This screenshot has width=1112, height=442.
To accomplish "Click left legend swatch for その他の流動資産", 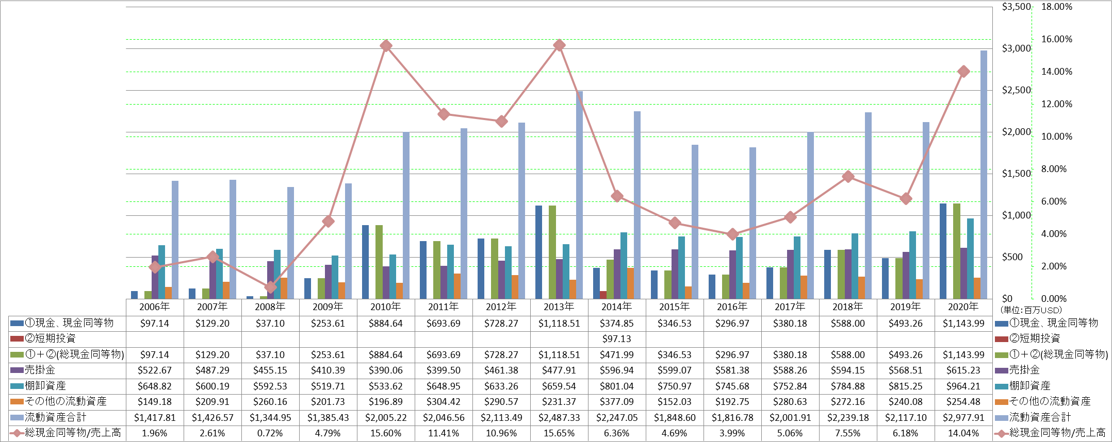I will (17, 401).
